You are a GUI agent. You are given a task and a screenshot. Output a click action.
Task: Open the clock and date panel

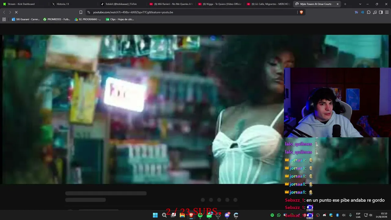pos(382,215)
